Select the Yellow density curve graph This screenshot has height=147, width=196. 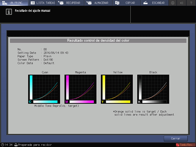click(117, 89)
